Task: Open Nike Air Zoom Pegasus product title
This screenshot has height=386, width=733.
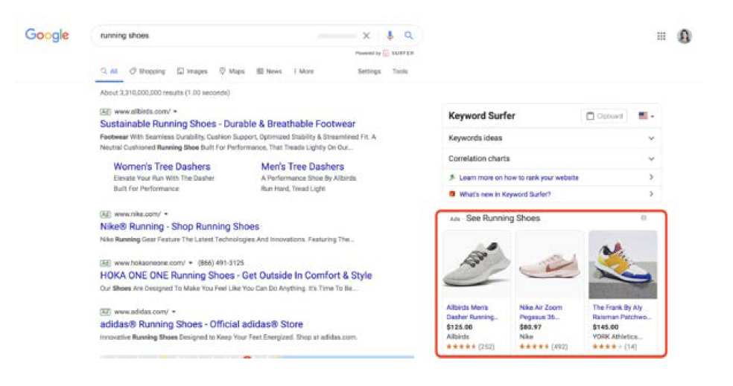Action: (541, 312)
